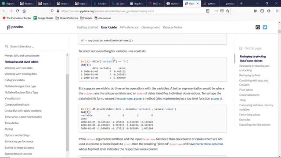Toggle reader view in the address bar
This screenshot has height=158, width=281.
tap(208, 11)
